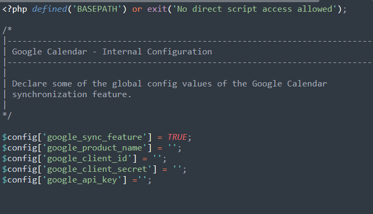The image size is (373, 214).
Task: Click the empty string value for google_api_key
Action: pos(145,180)
